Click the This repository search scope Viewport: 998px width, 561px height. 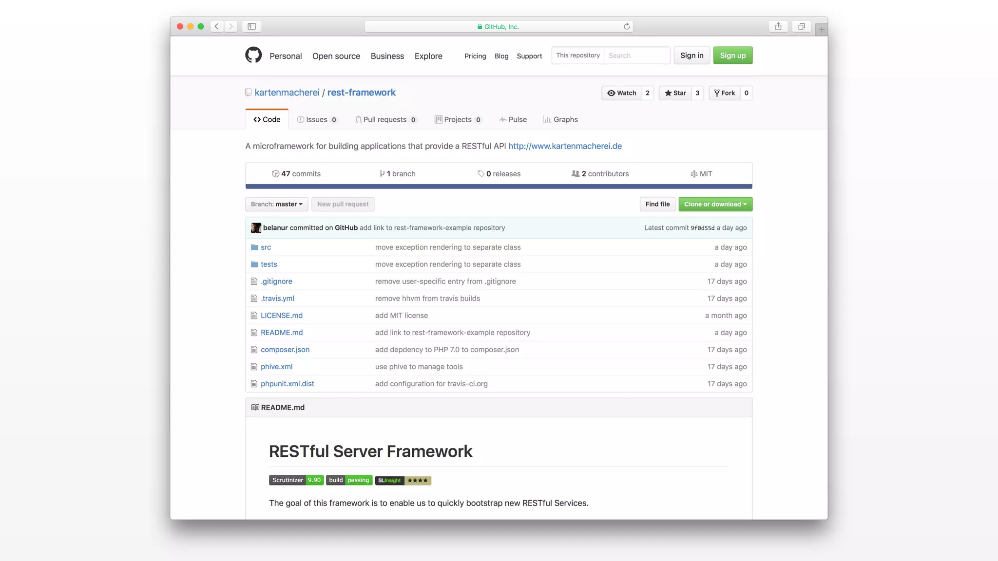[578, 56]
